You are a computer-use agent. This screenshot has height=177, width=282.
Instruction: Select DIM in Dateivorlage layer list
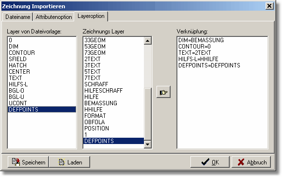point(42,47)
